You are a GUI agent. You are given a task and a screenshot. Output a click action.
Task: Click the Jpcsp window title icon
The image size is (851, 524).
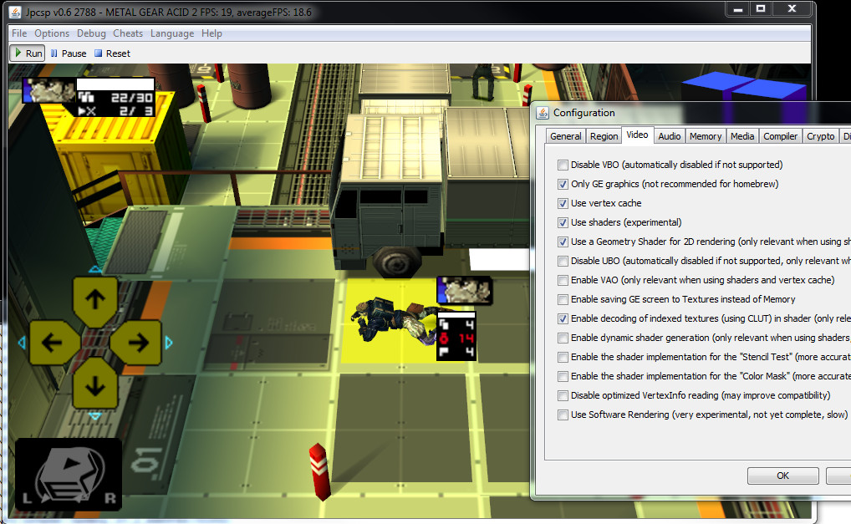point(15,12)
